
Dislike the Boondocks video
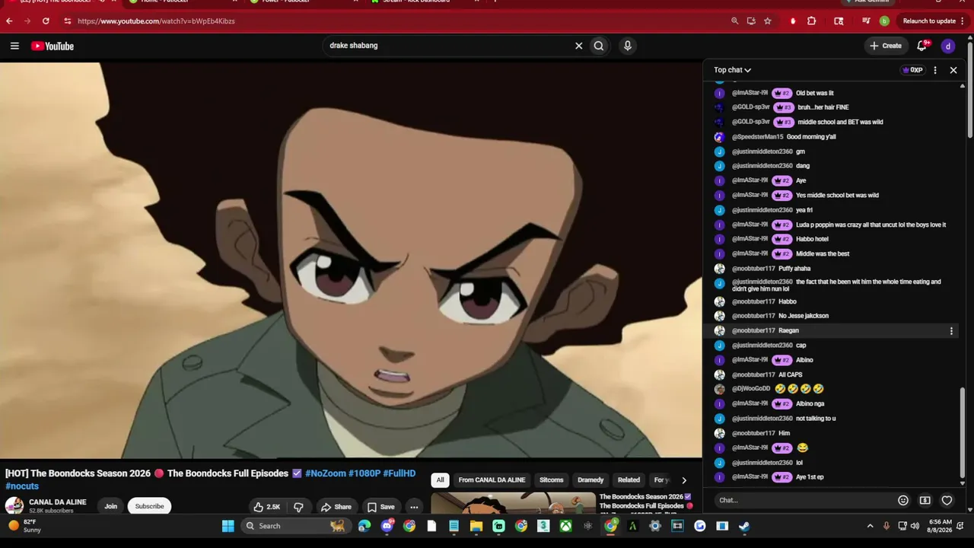[x=298, y=507]
